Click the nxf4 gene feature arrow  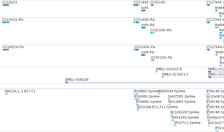(144, 11)
